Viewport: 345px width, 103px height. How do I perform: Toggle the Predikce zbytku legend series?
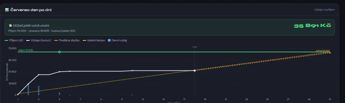click(x=67, y=40)
